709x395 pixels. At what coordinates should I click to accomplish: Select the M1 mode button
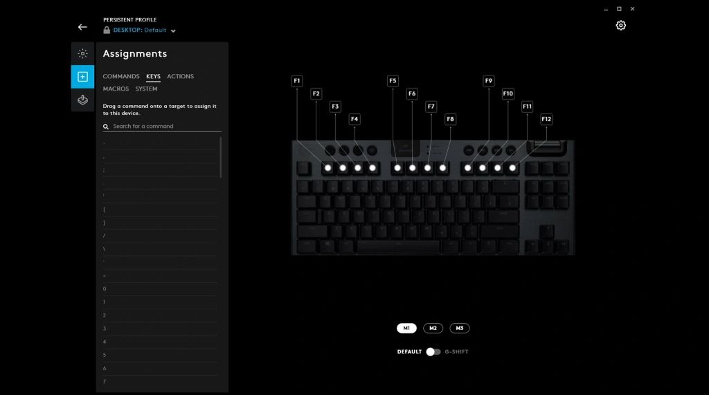click(x=406, y=328)
